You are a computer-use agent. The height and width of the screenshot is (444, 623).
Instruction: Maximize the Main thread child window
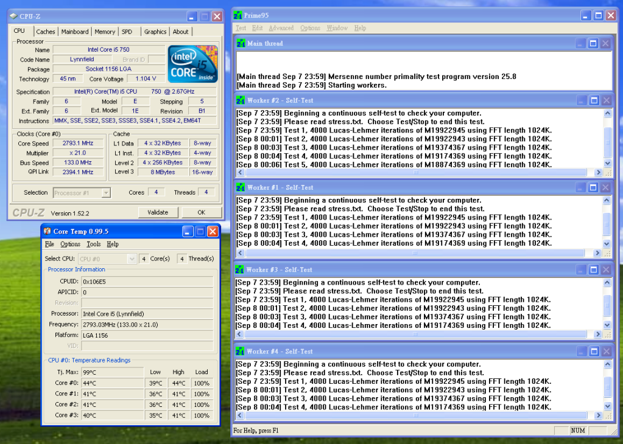[593, 43]
